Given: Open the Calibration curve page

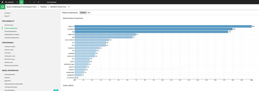Looking at the screenshot, I should click(10, 56).
